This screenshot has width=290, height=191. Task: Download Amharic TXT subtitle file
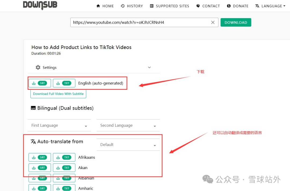pyautogui.click(x=64, y=188)
